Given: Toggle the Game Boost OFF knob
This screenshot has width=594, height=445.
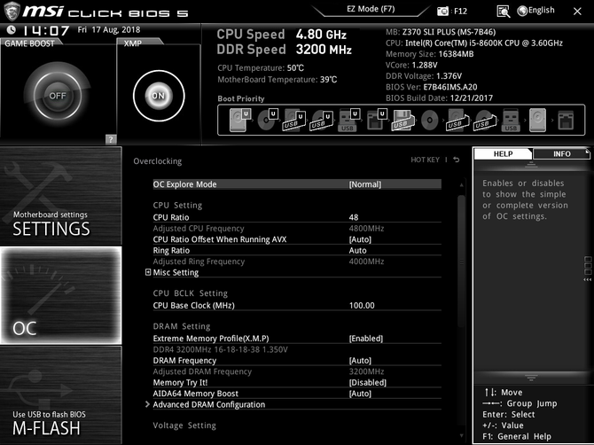Looking at the screenshot, I should [x=58, y=96].
